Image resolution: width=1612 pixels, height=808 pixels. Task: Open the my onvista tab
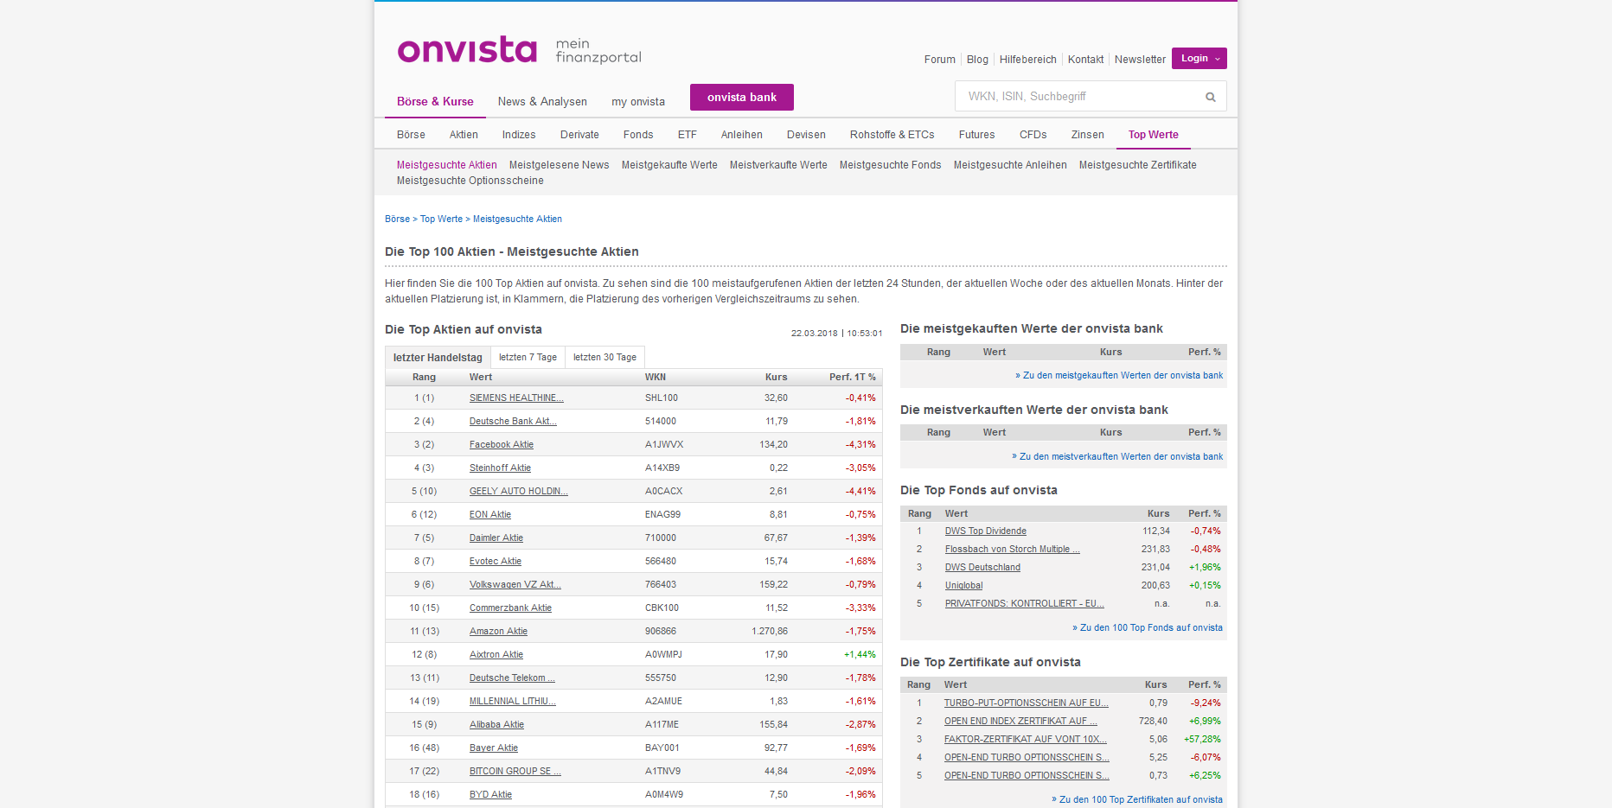pyautogui.click(x=638, y=102)
